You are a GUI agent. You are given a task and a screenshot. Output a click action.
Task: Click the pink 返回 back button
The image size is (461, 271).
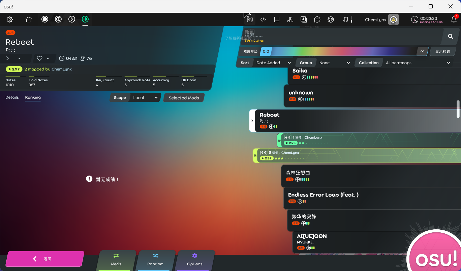(44, 259)
